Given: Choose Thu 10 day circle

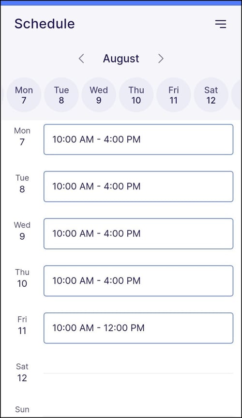Looking at the screenshot, I should 136,95.
